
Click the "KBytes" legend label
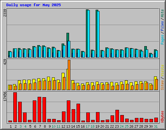(x=162, y=117)
